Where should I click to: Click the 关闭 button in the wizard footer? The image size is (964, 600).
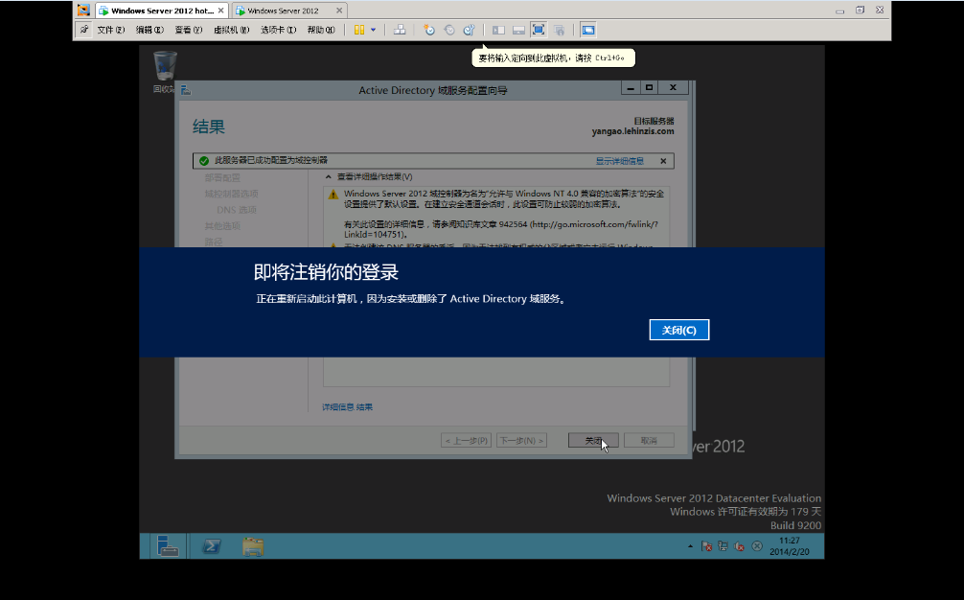592,440
